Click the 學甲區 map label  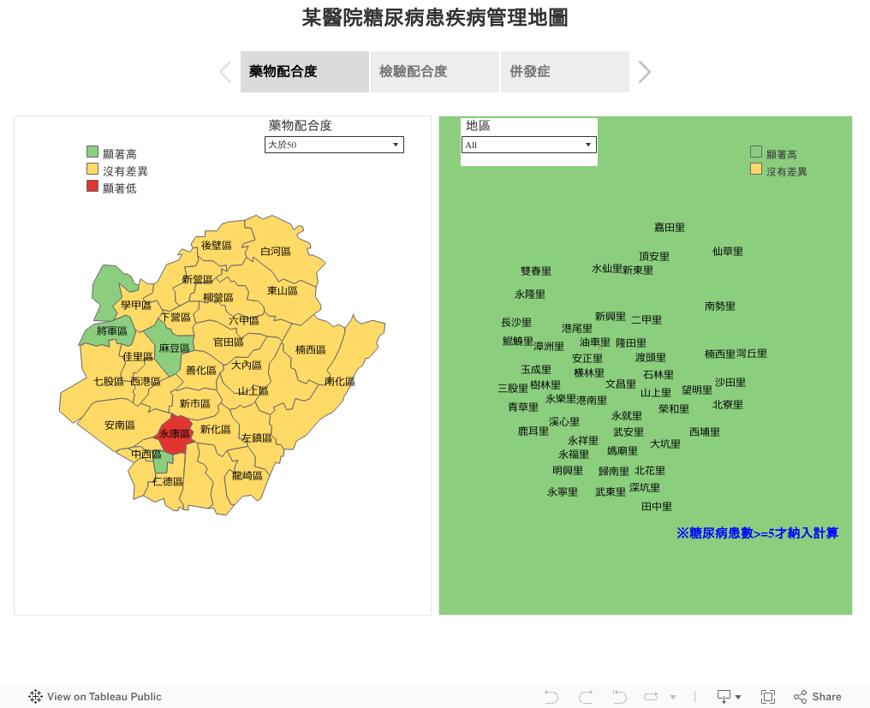point(136,305)
